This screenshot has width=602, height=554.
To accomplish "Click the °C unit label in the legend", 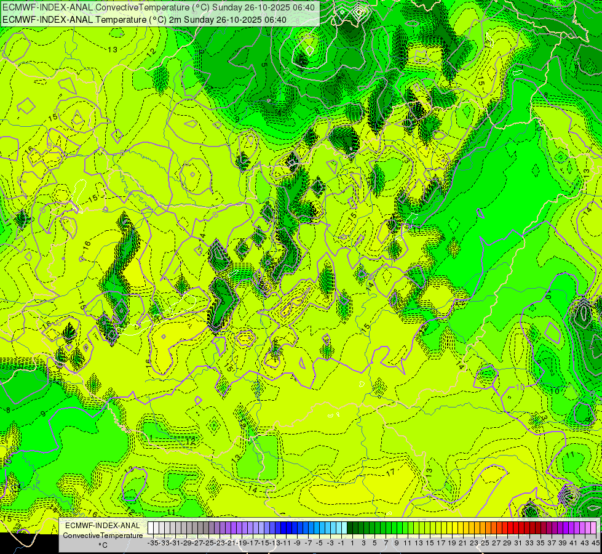I will coord(103,545).
